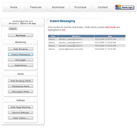Show monitored Applications
The height and width of the screenshot is (128, 137).
point(21,65)
